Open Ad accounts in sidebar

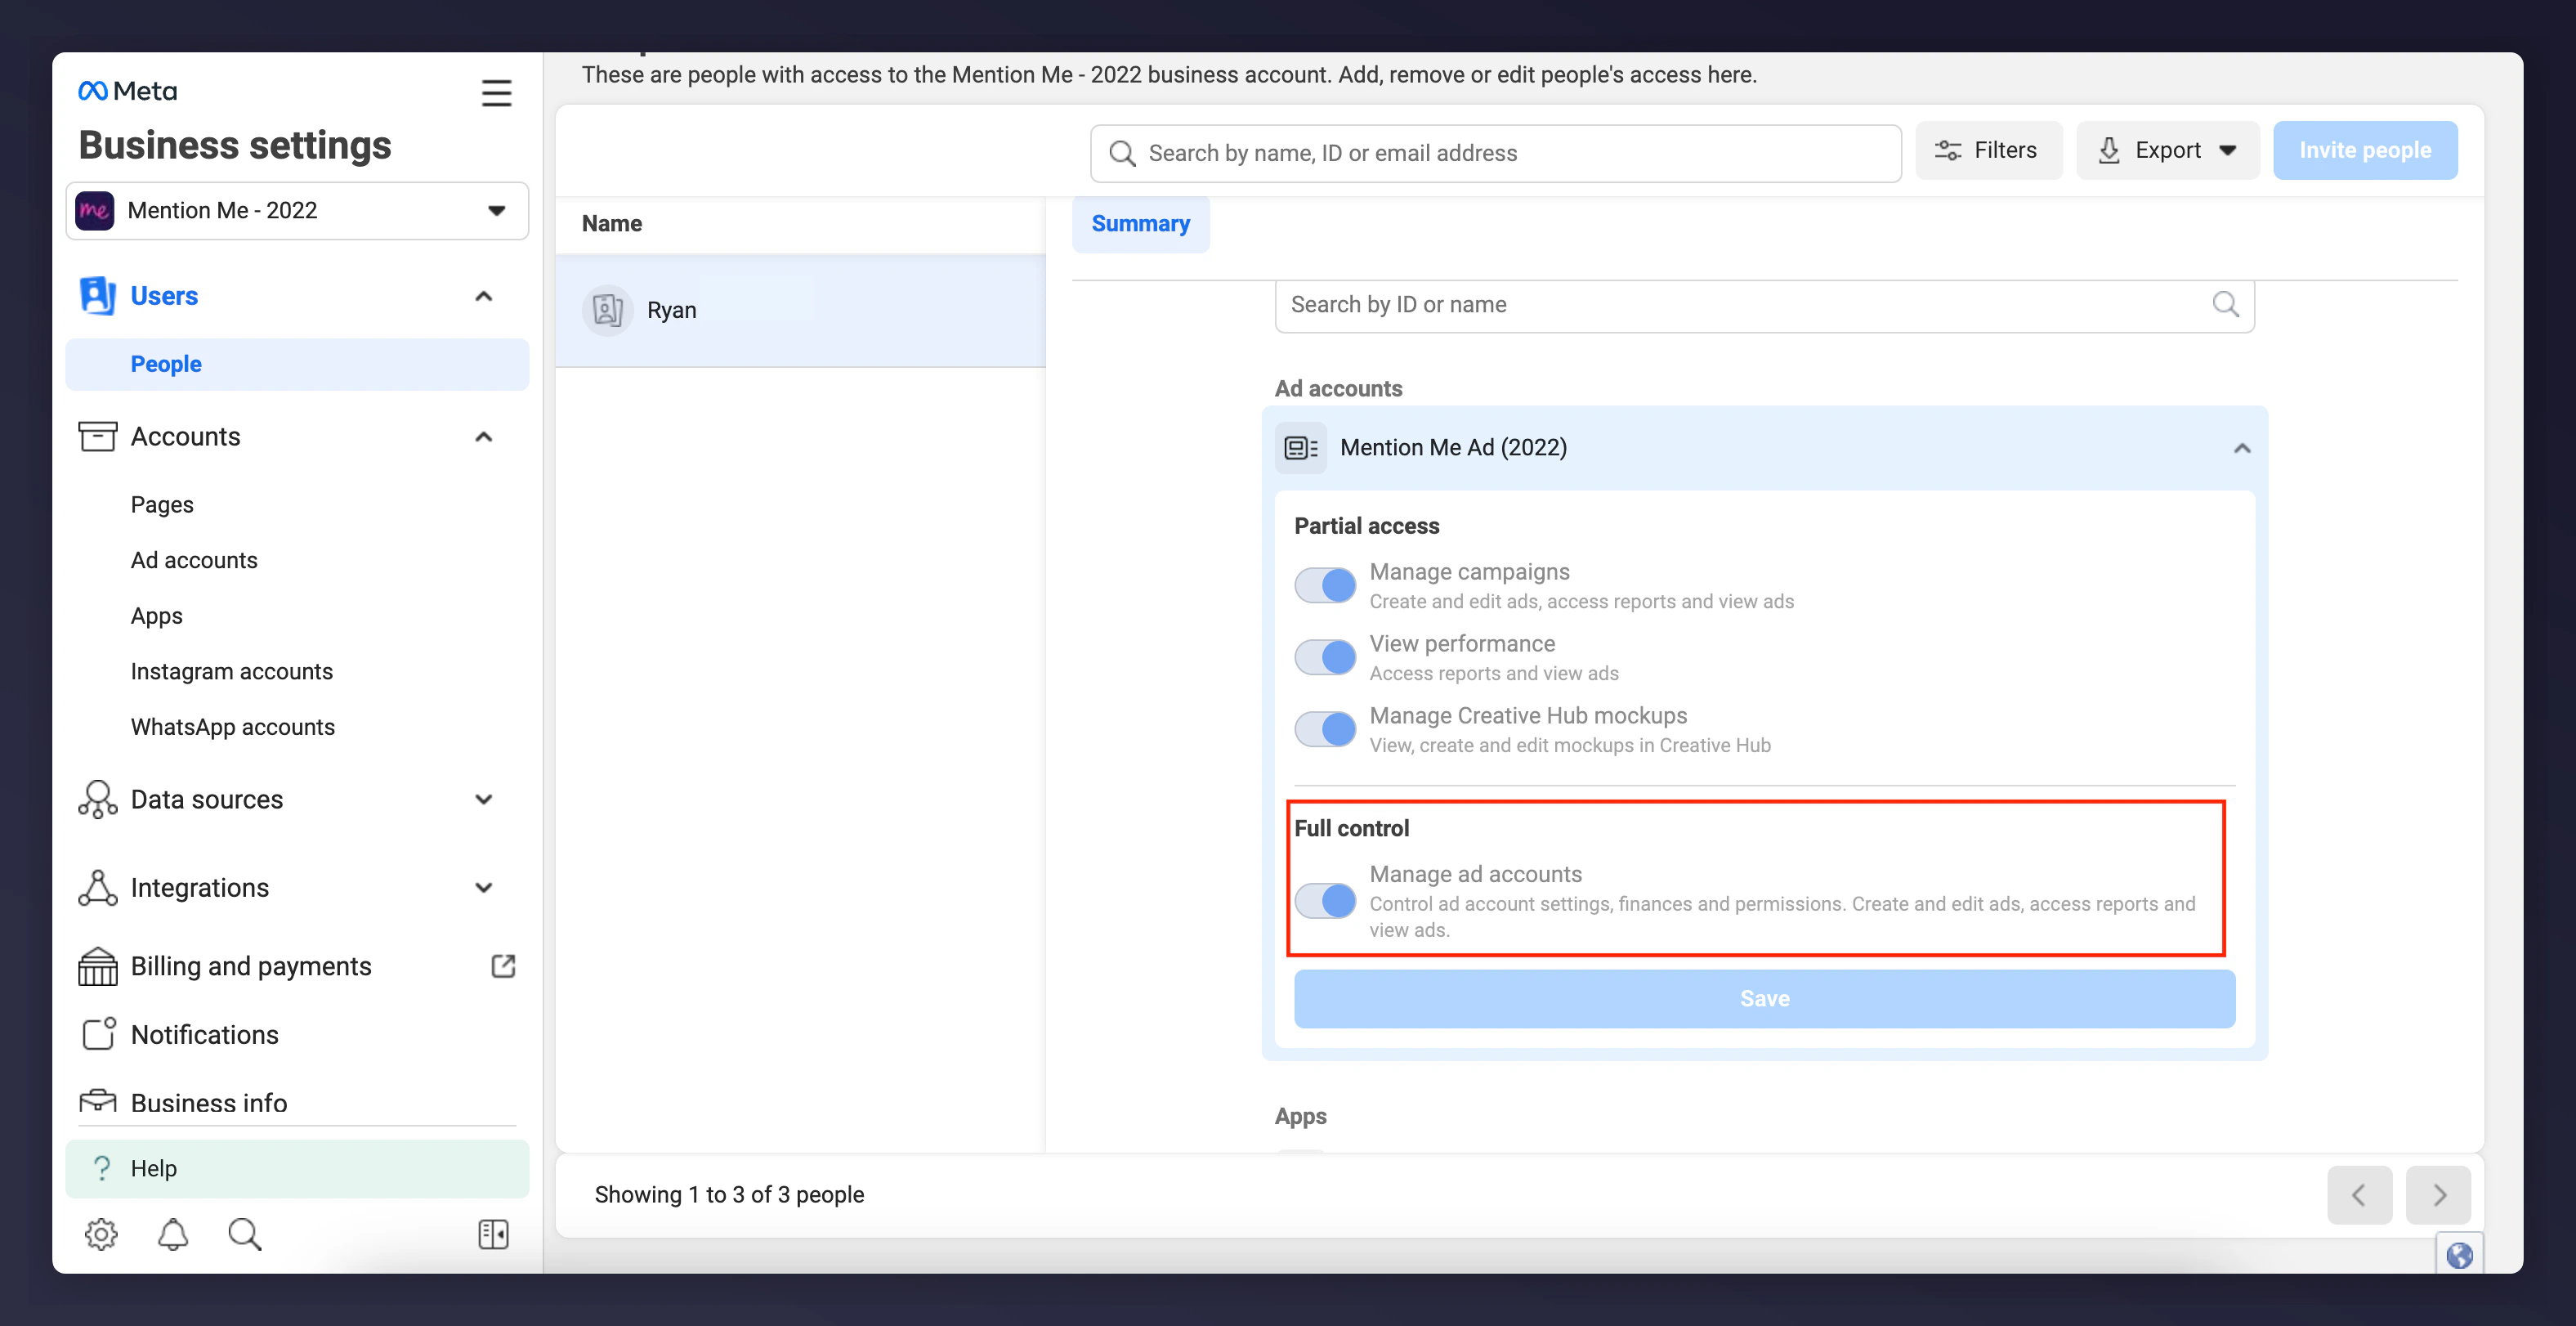pos(194,560)
